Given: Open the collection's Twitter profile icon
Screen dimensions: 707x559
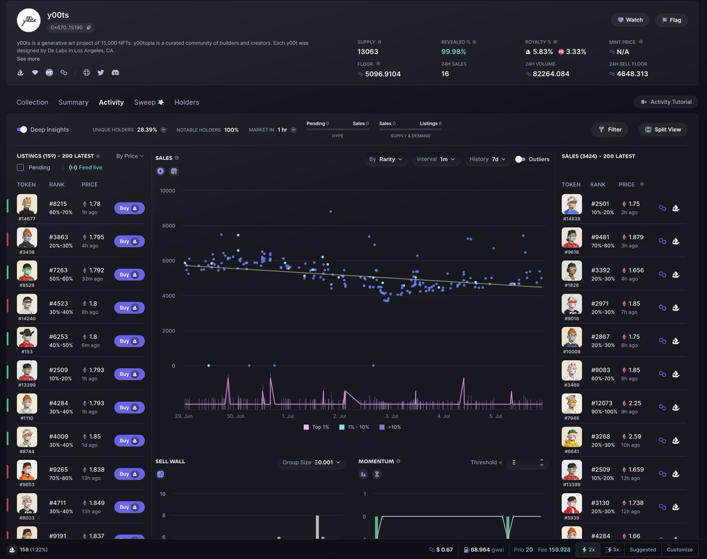Looking at the screenshot, I should 100,72.
